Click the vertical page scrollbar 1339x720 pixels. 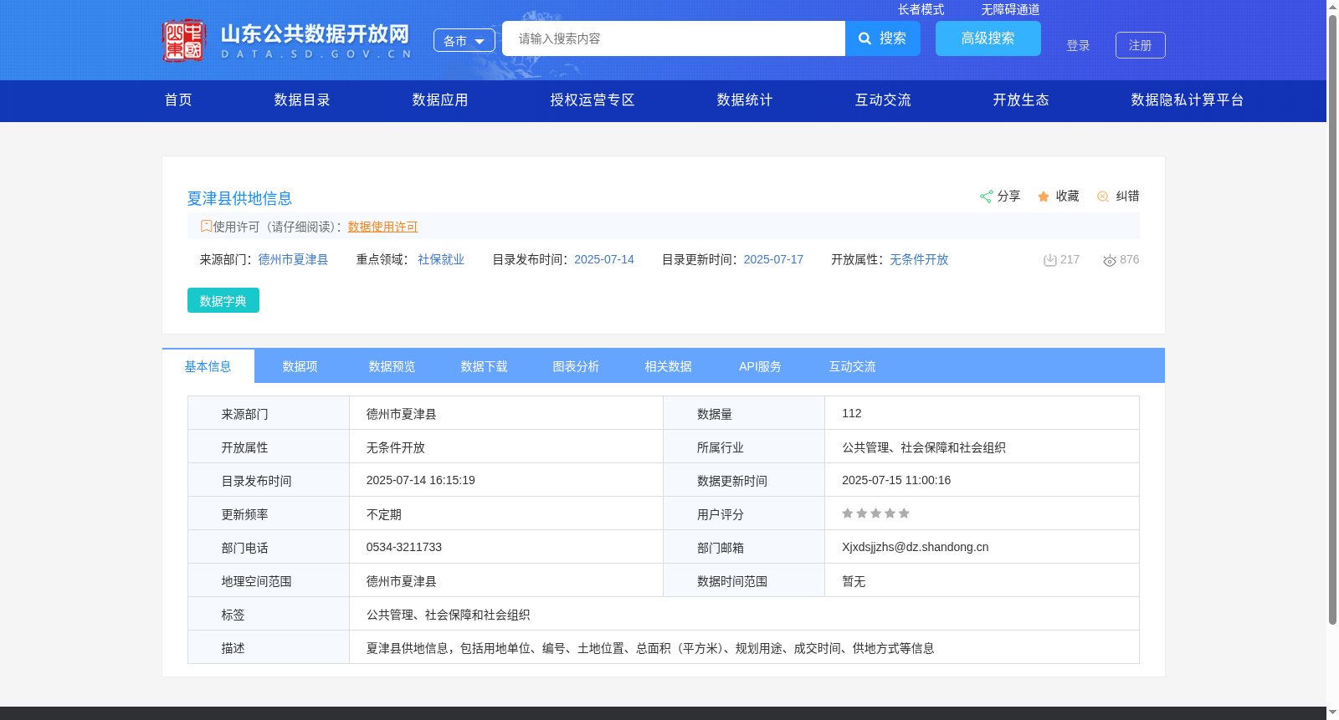tap(1332, 318)
